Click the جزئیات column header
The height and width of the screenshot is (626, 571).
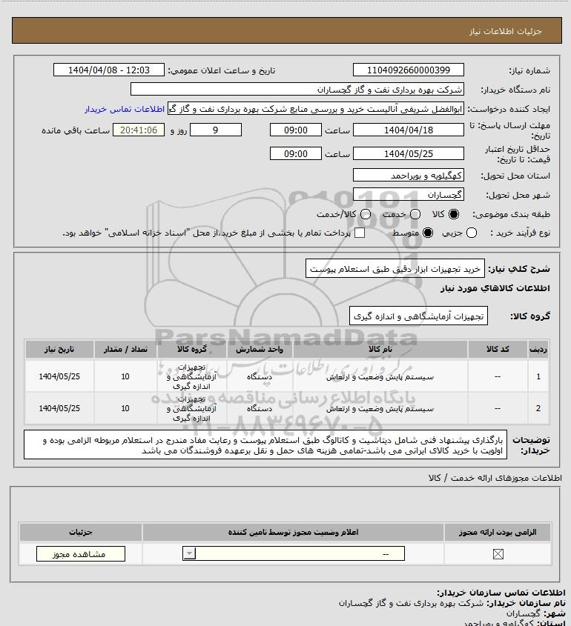(x=81, y=532)
